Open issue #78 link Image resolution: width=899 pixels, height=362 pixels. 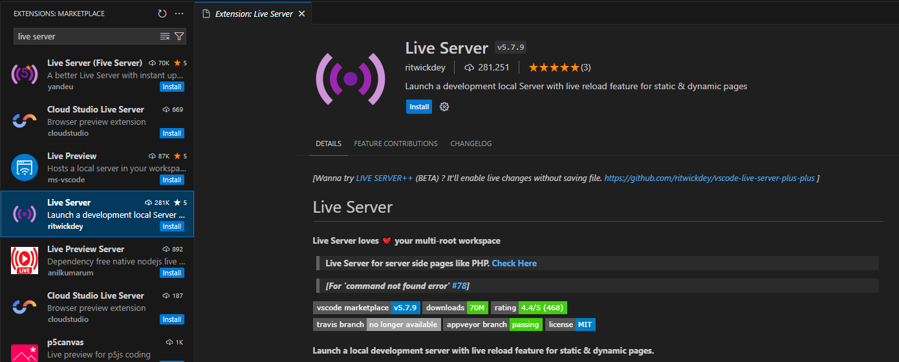pyautogui.click(x=459, y=285)
